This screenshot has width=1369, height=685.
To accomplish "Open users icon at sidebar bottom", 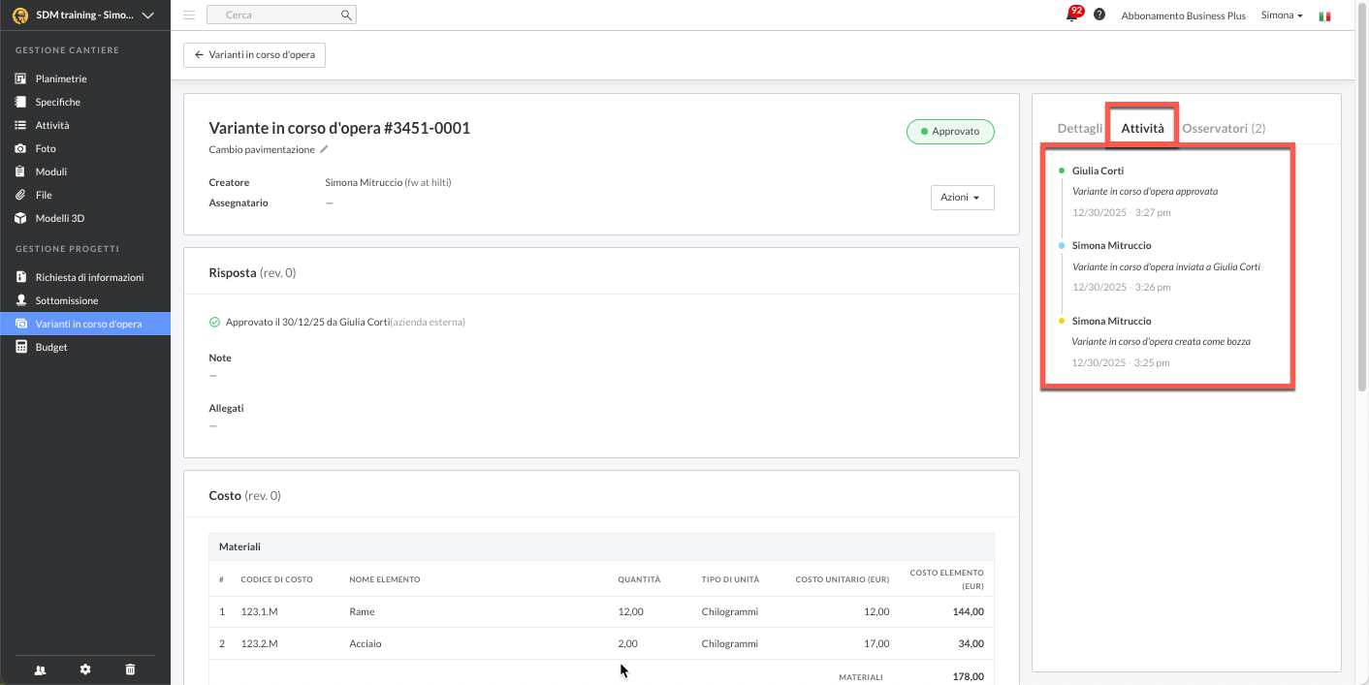I will click(x=40, y=669).
